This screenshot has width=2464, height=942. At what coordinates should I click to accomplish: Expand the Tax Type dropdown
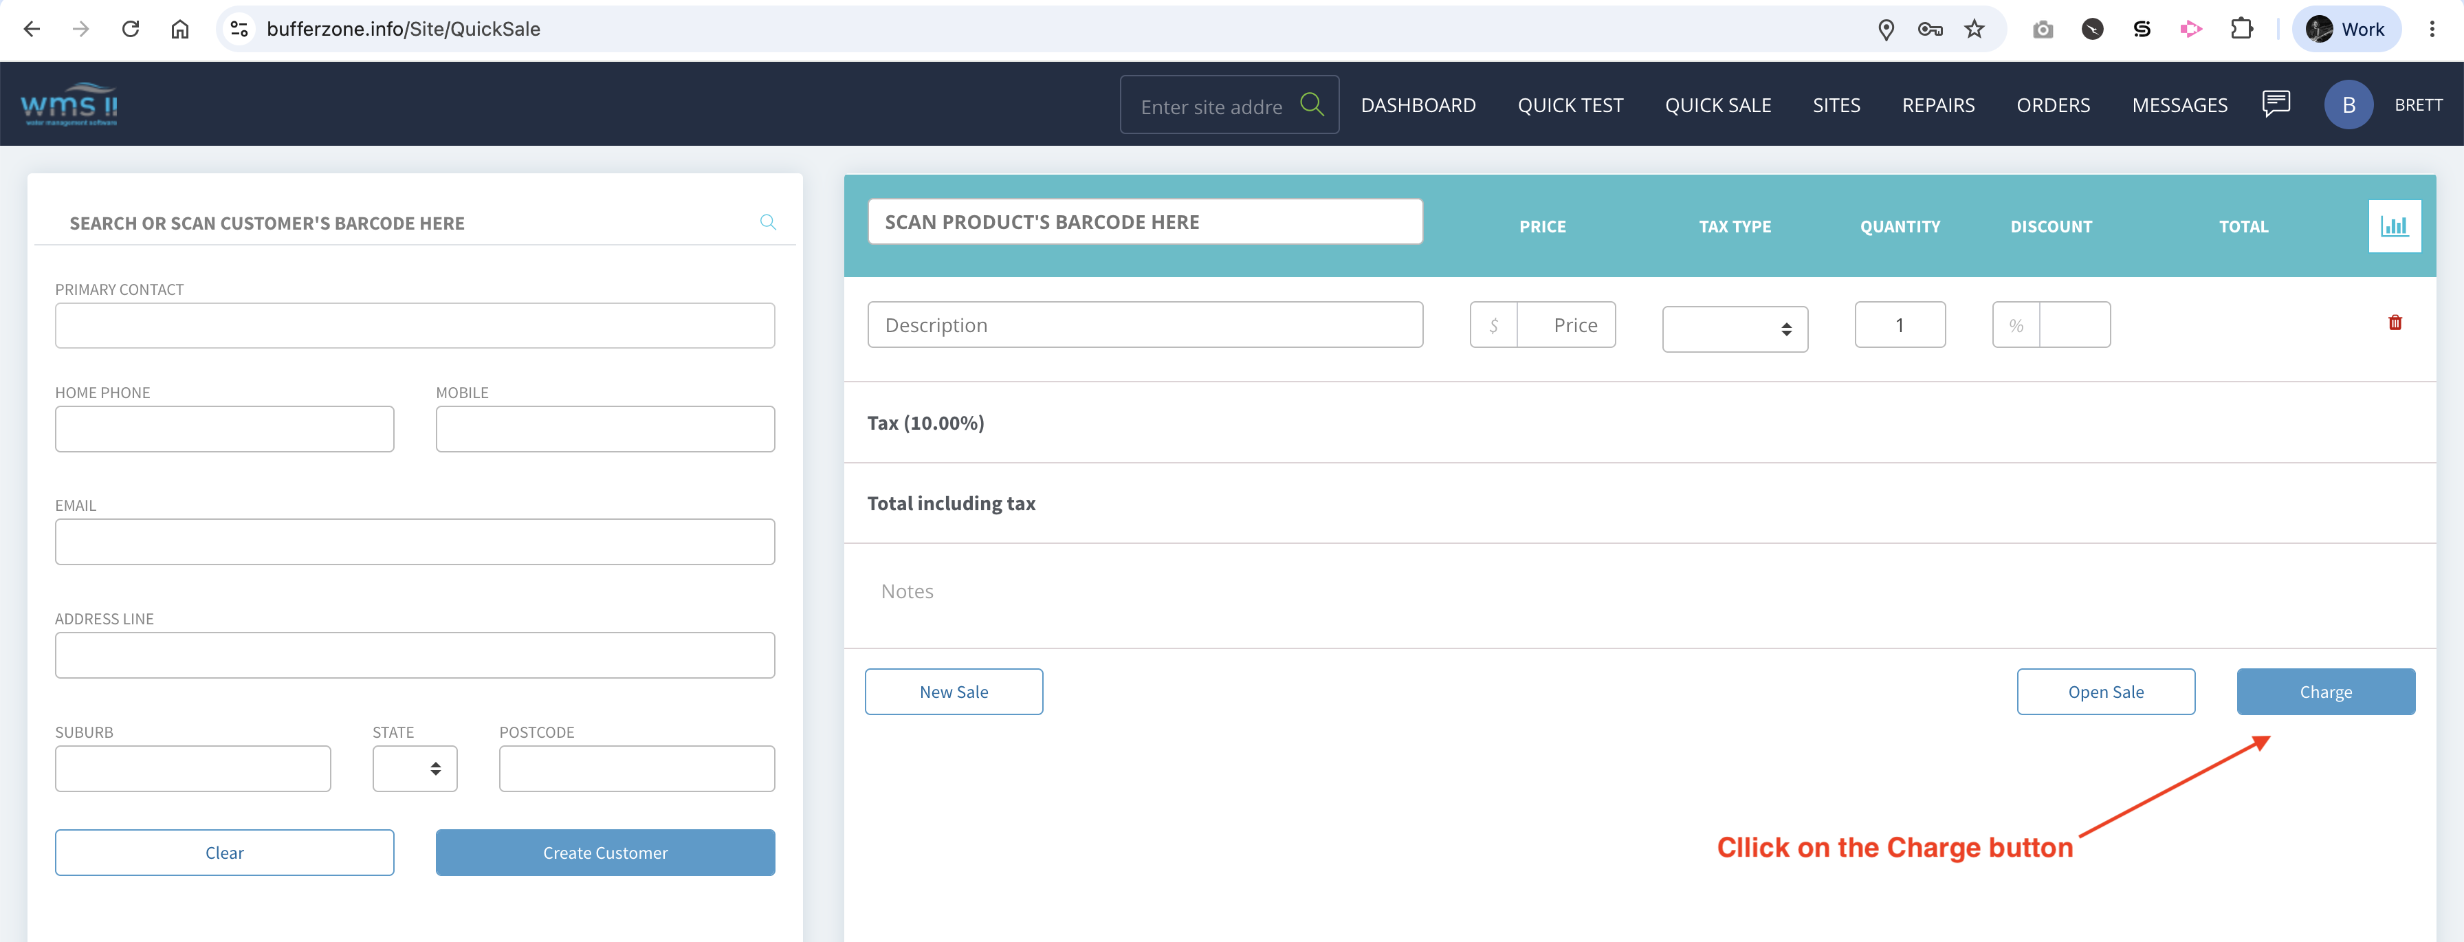pos(1734,329)
